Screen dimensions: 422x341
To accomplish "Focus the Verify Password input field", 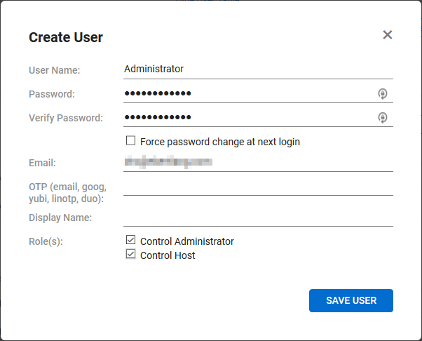I will (245, 118).
